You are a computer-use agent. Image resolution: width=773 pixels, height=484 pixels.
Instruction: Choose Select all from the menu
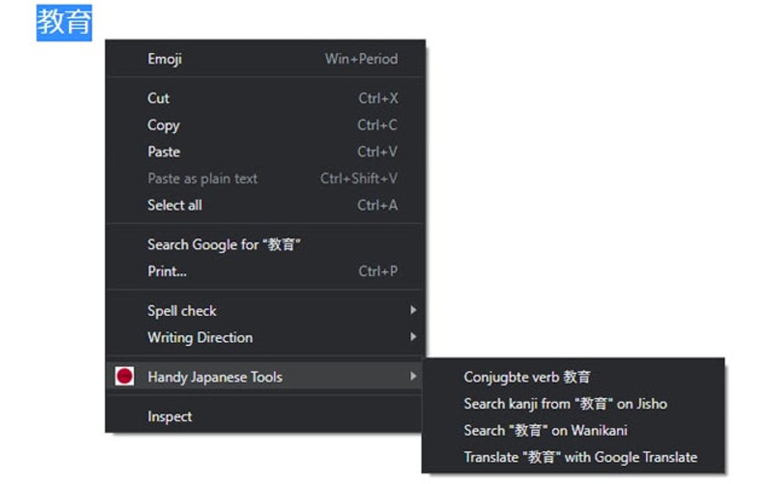(x=174, y=205)
